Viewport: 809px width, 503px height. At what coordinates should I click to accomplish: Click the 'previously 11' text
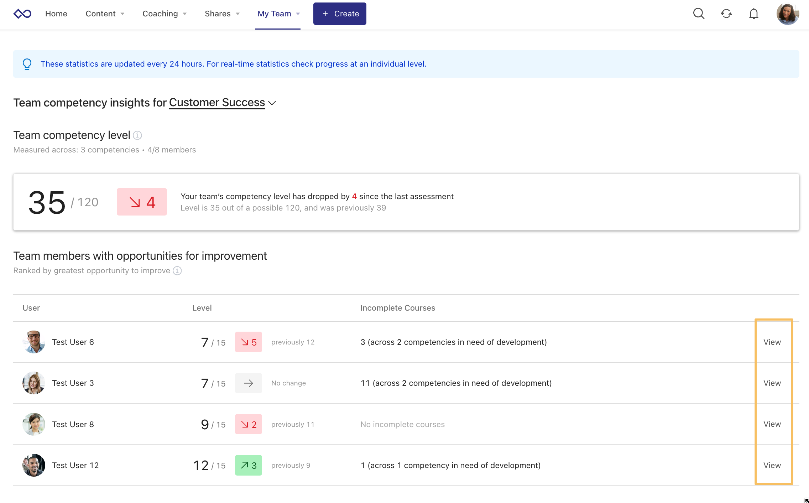coord(293,424)
